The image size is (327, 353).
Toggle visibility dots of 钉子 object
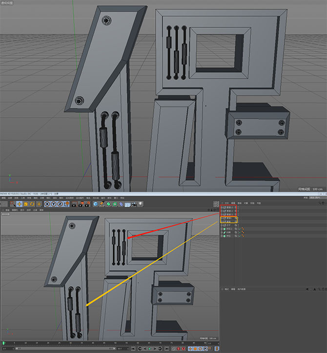[238, 225]
